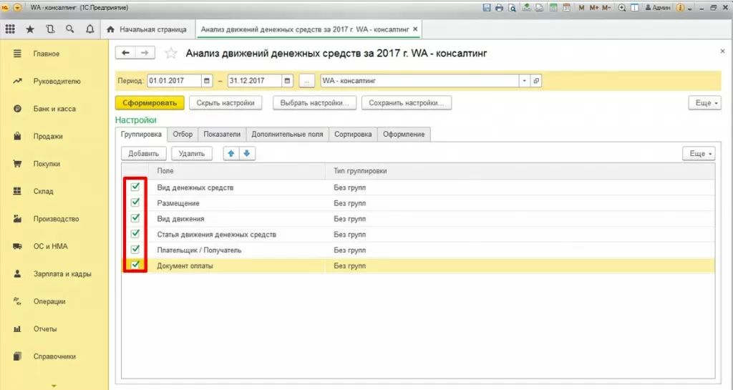Click the M- memory subtract button
733x390 pixels.
(x=606, y=7)
